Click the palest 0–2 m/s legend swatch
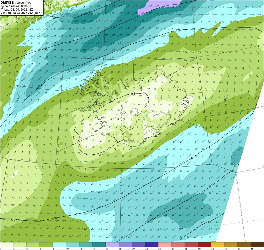The width and height of the screenshot is (264, 250). click(7, 245)
